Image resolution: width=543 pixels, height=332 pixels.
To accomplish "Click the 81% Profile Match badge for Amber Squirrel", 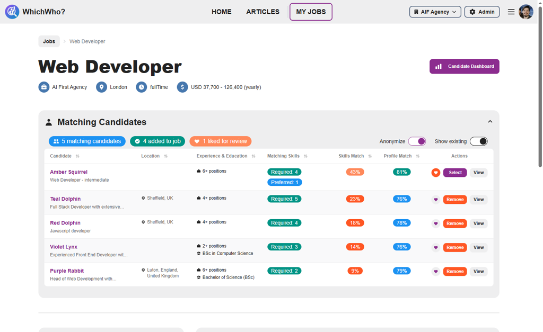I will (x=401, y=172).
